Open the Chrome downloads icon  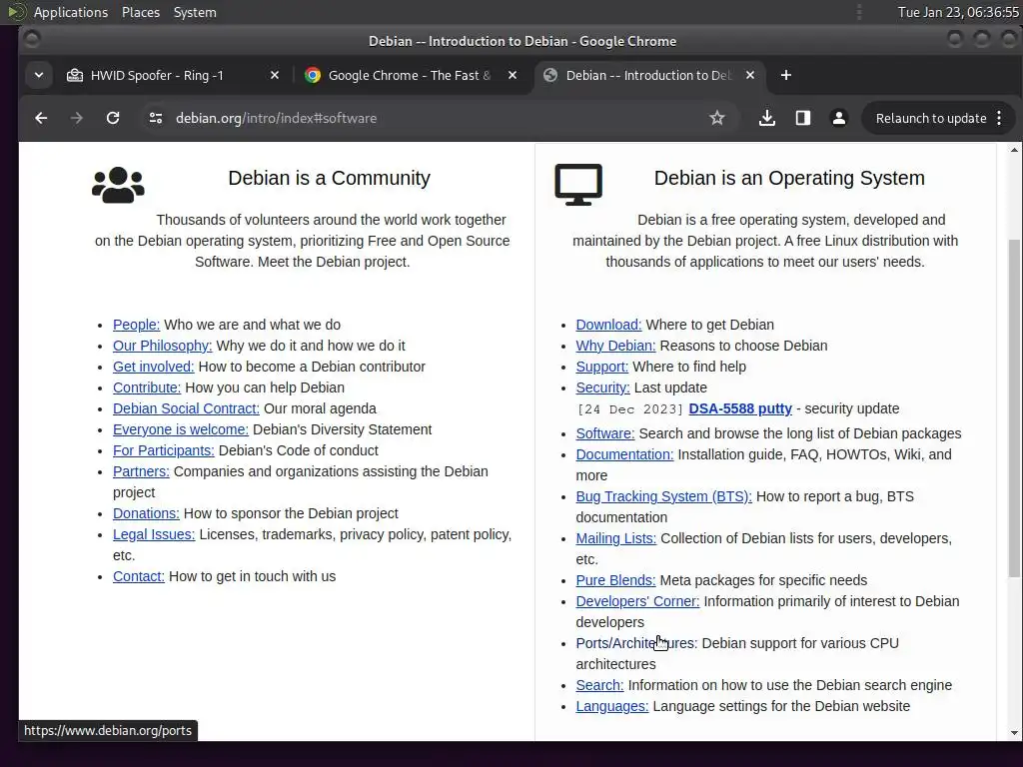pyautogui.click(x=767, y=118)
